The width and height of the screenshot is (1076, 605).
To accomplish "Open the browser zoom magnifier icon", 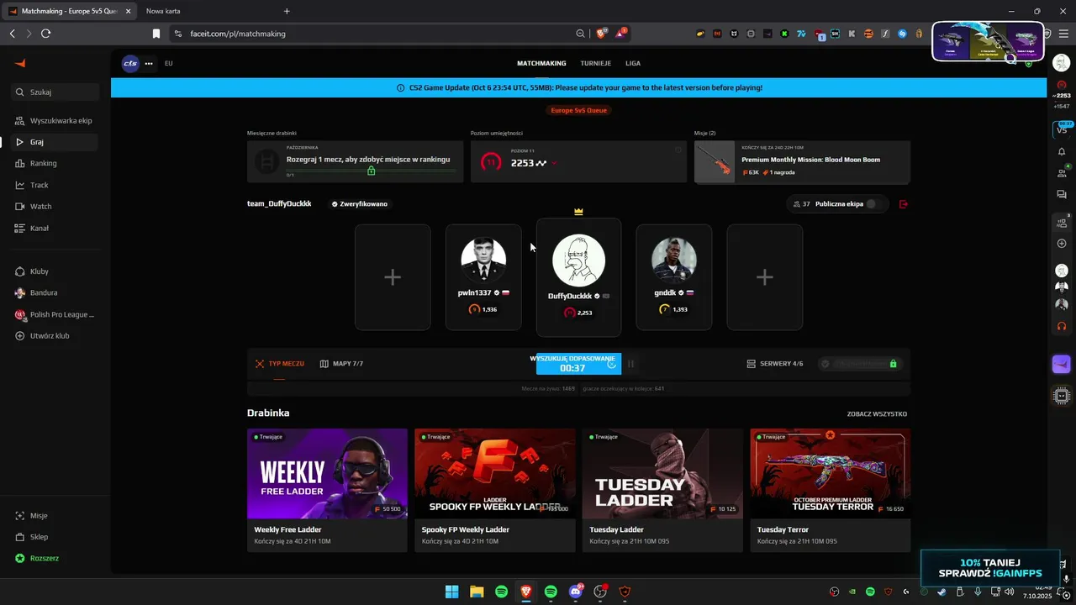I will tap(580, 34).
